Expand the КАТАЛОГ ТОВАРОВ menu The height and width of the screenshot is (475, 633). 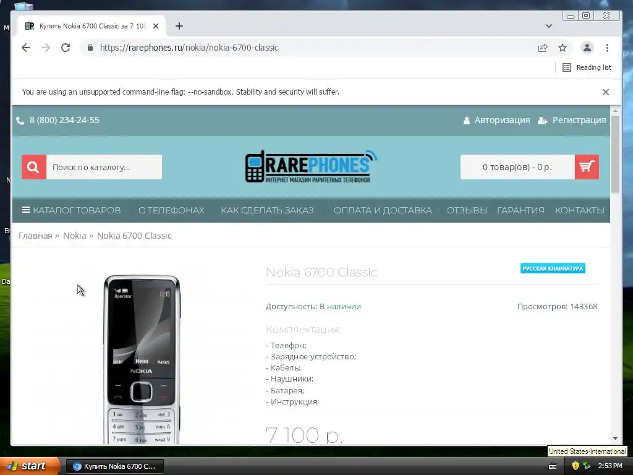(x=71, y=210)
